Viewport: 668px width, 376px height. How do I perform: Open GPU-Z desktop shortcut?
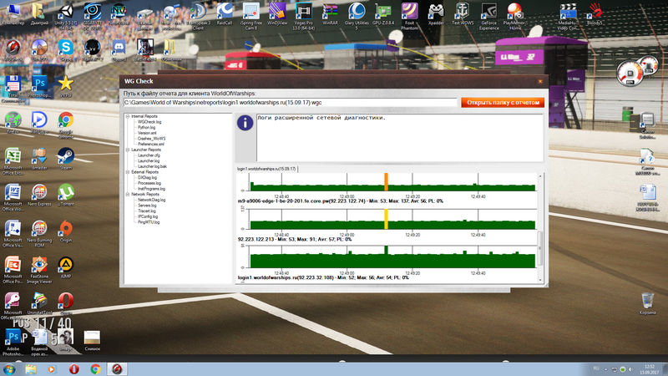[x=383, y=14]
